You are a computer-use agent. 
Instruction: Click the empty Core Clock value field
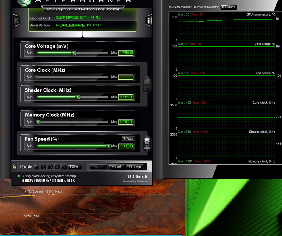click(126, 77)
